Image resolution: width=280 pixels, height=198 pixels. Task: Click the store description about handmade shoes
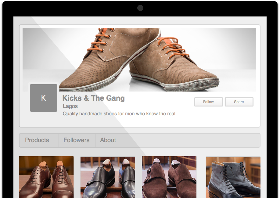(120, 114)
